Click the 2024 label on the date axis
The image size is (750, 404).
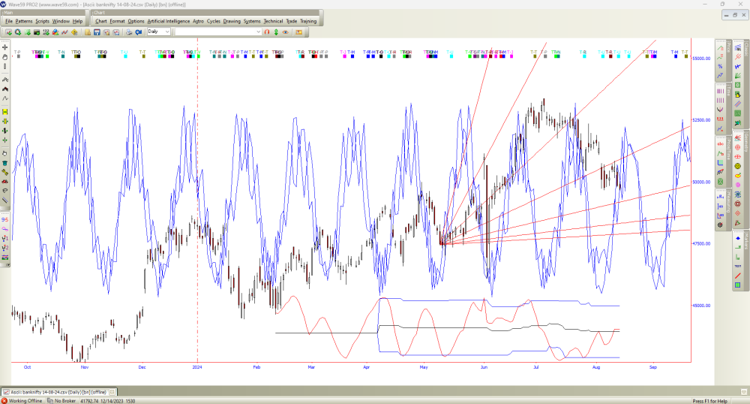[197, 367]
